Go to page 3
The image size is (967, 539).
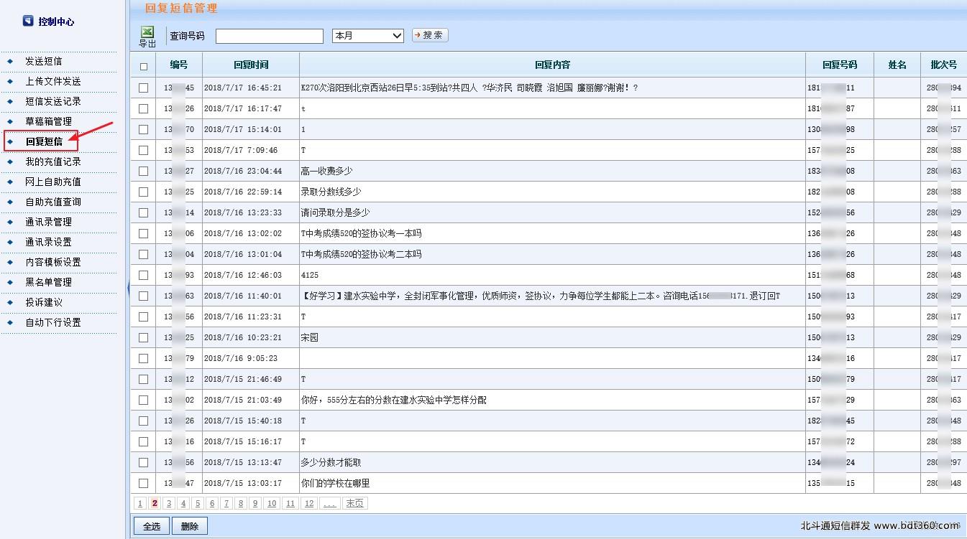[x=169, y=503]
